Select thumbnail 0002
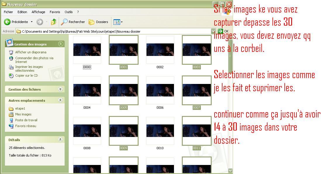Viewport: 321px width, 174px height. [x=160, y=50]
